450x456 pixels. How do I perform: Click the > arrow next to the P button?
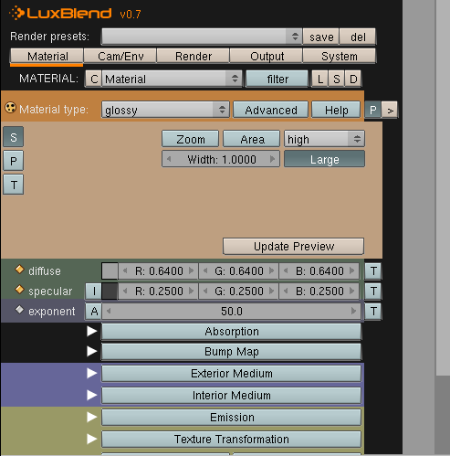tap(390, 110)
